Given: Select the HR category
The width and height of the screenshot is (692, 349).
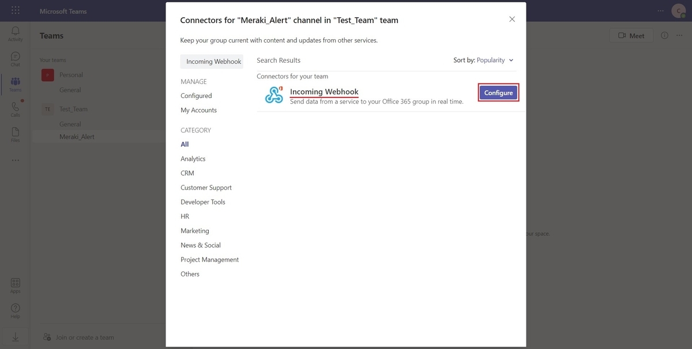Looking at the screenshot, I should [x=185, y=217].
